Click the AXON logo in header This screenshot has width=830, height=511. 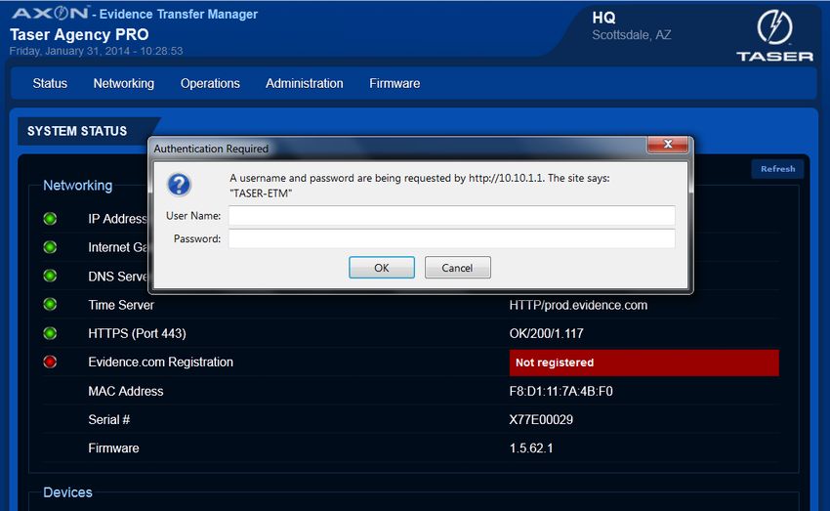(x=50, y=13)
